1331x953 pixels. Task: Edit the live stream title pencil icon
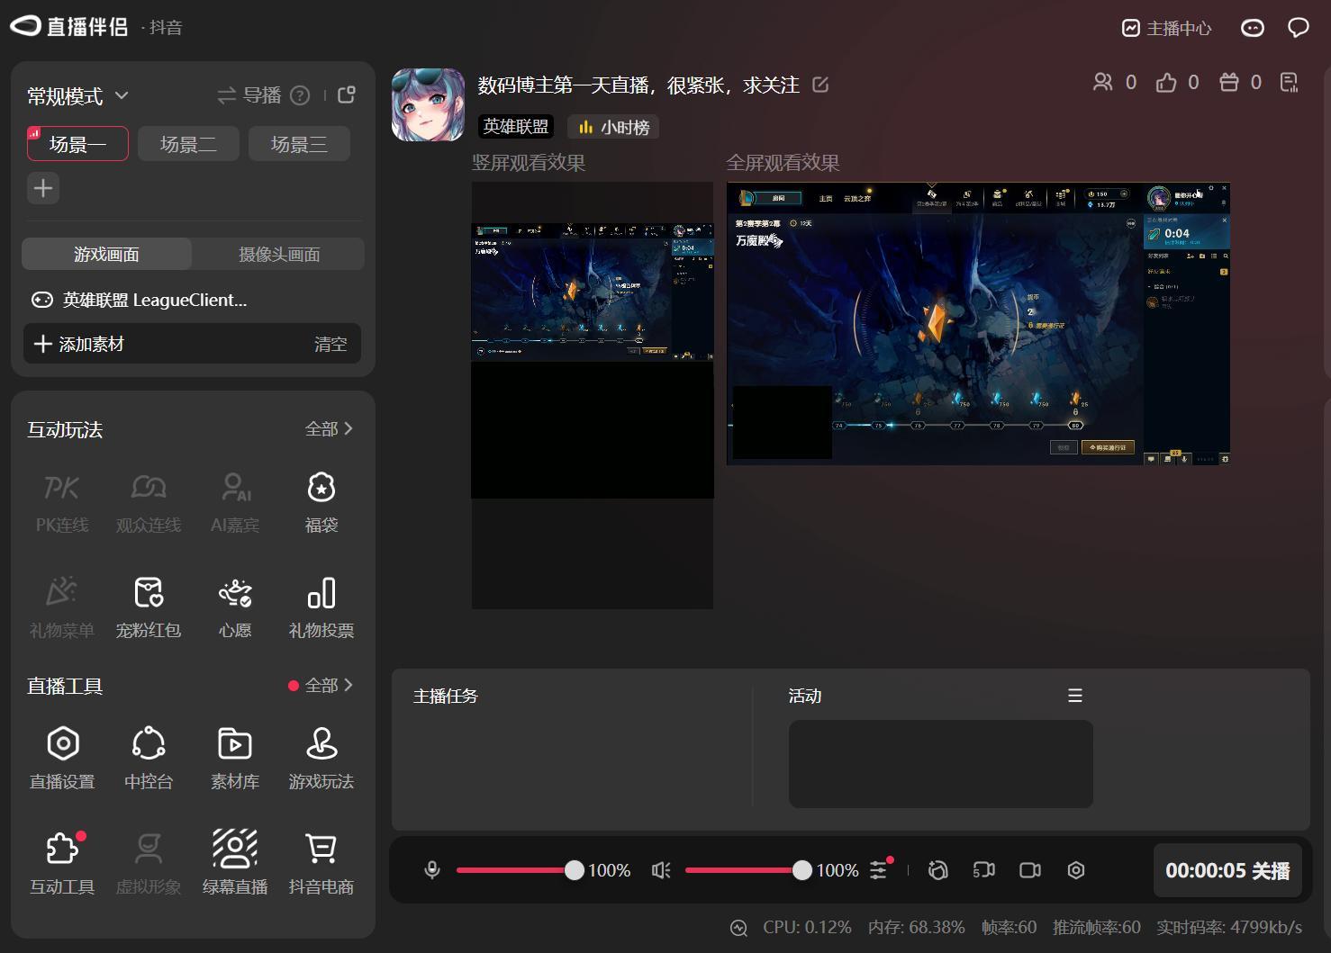pos(820,85)
